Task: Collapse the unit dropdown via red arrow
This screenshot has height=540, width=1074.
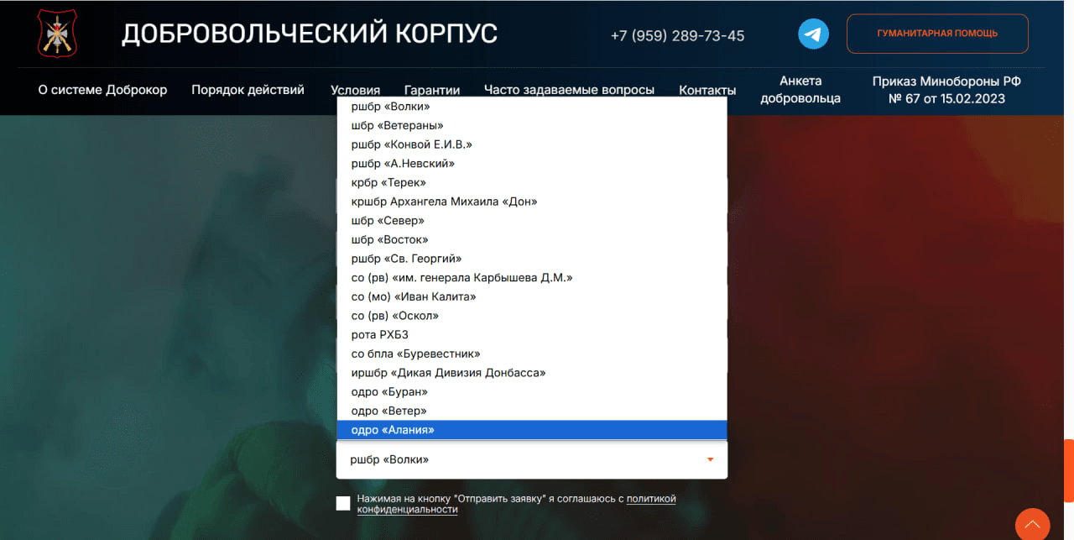Action: coord(710,459)
